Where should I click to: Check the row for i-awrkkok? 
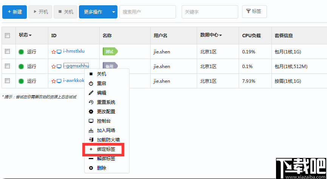pyautogui.click(x=7, y=80)
